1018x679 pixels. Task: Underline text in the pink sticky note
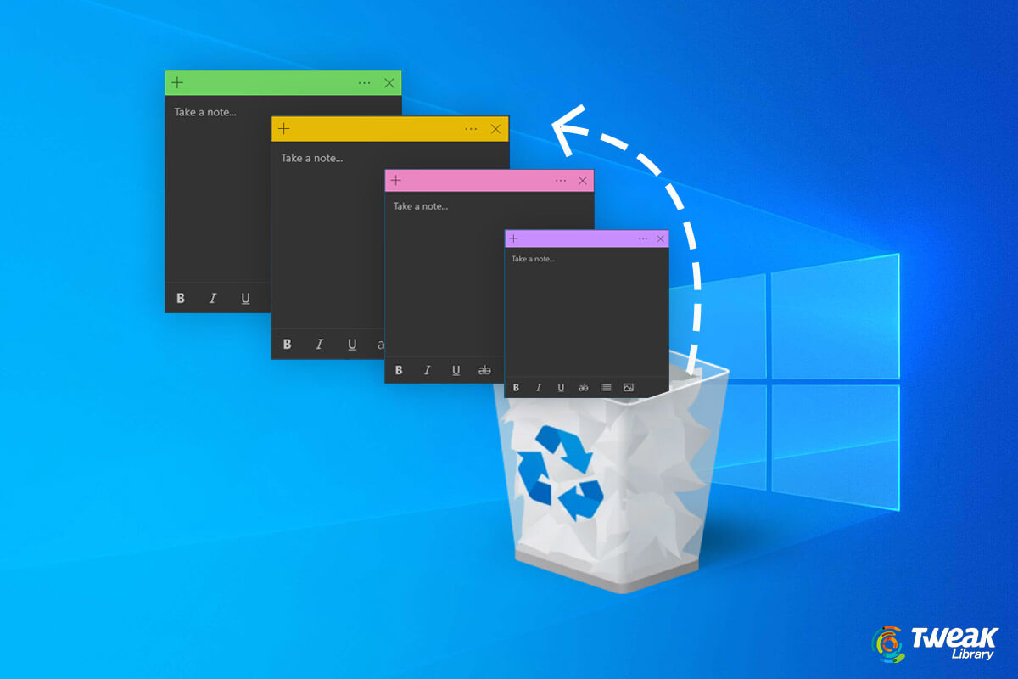coord(456,370)
